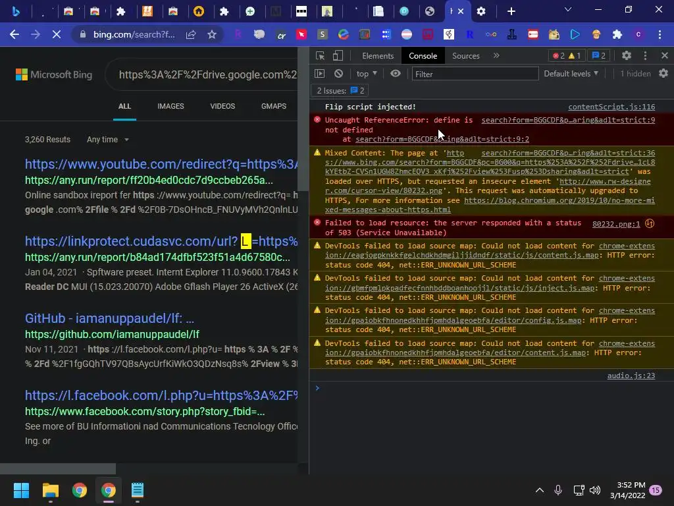Open the 80232.png:1 resource link

pyautogui.click(x=616, y=224)
